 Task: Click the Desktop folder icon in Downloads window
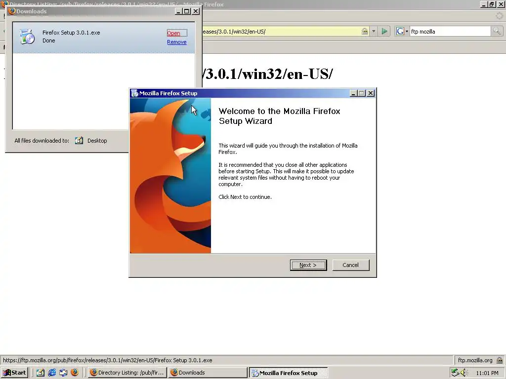(x=79, y=141)
